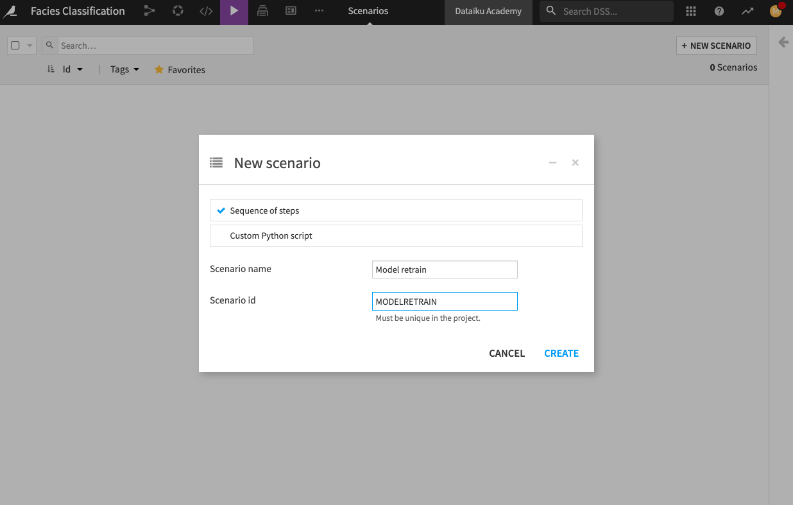
Task: Select the Sequence of steps option
Action: tap(396, 210)
